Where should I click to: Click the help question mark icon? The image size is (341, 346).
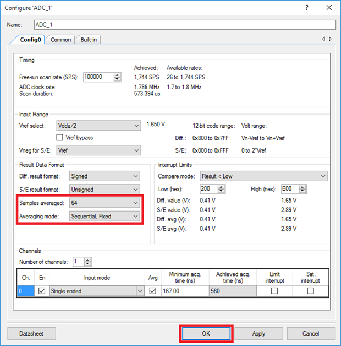306,8
